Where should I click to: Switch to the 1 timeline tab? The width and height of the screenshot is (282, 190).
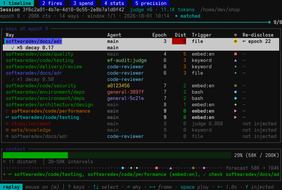[x=17, y=3]
